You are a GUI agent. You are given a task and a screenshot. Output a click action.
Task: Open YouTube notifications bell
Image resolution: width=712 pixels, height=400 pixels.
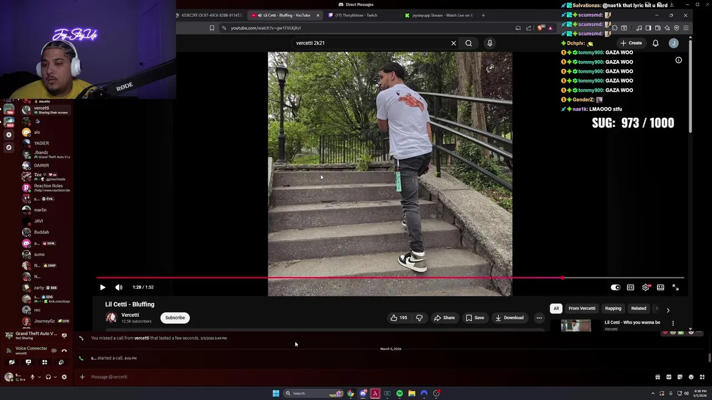click(x=655, y=43)
